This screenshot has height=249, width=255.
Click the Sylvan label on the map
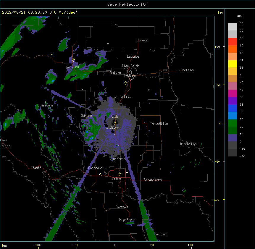[x=115, y=72]
